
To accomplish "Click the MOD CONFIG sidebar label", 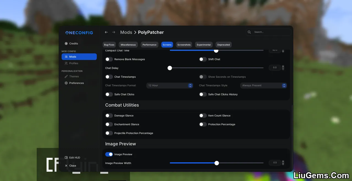I will coord(69,51).
